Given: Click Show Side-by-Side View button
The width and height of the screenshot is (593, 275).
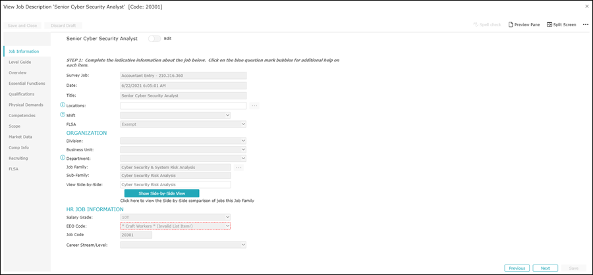Looking at the screenshot, I should [x=161, y=193].
